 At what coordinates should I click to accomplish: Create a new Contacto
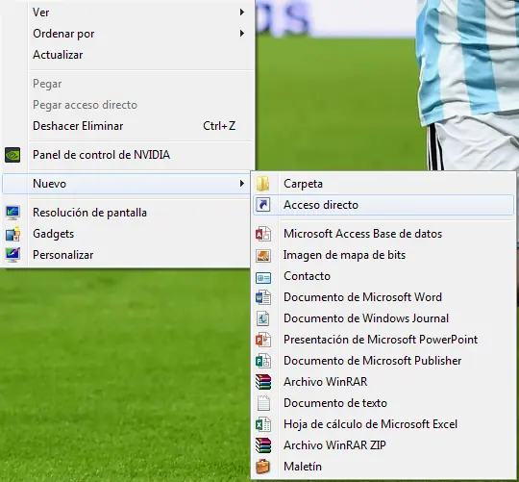point(383,276)
